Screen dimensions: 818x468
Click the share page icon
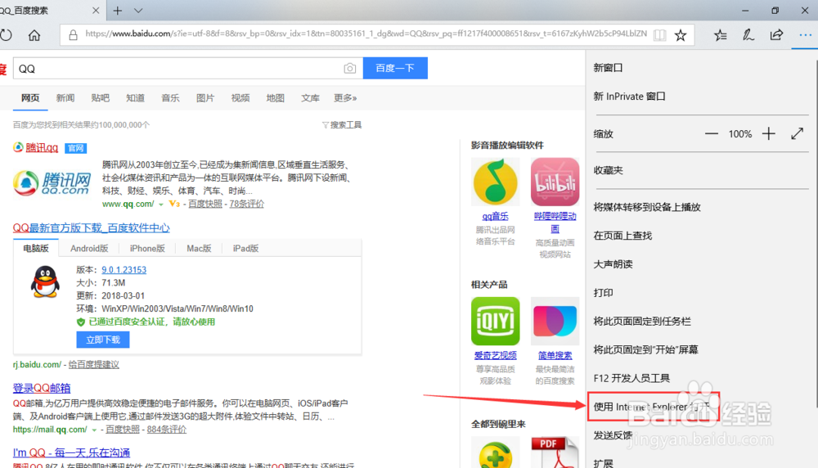(776, 35)
